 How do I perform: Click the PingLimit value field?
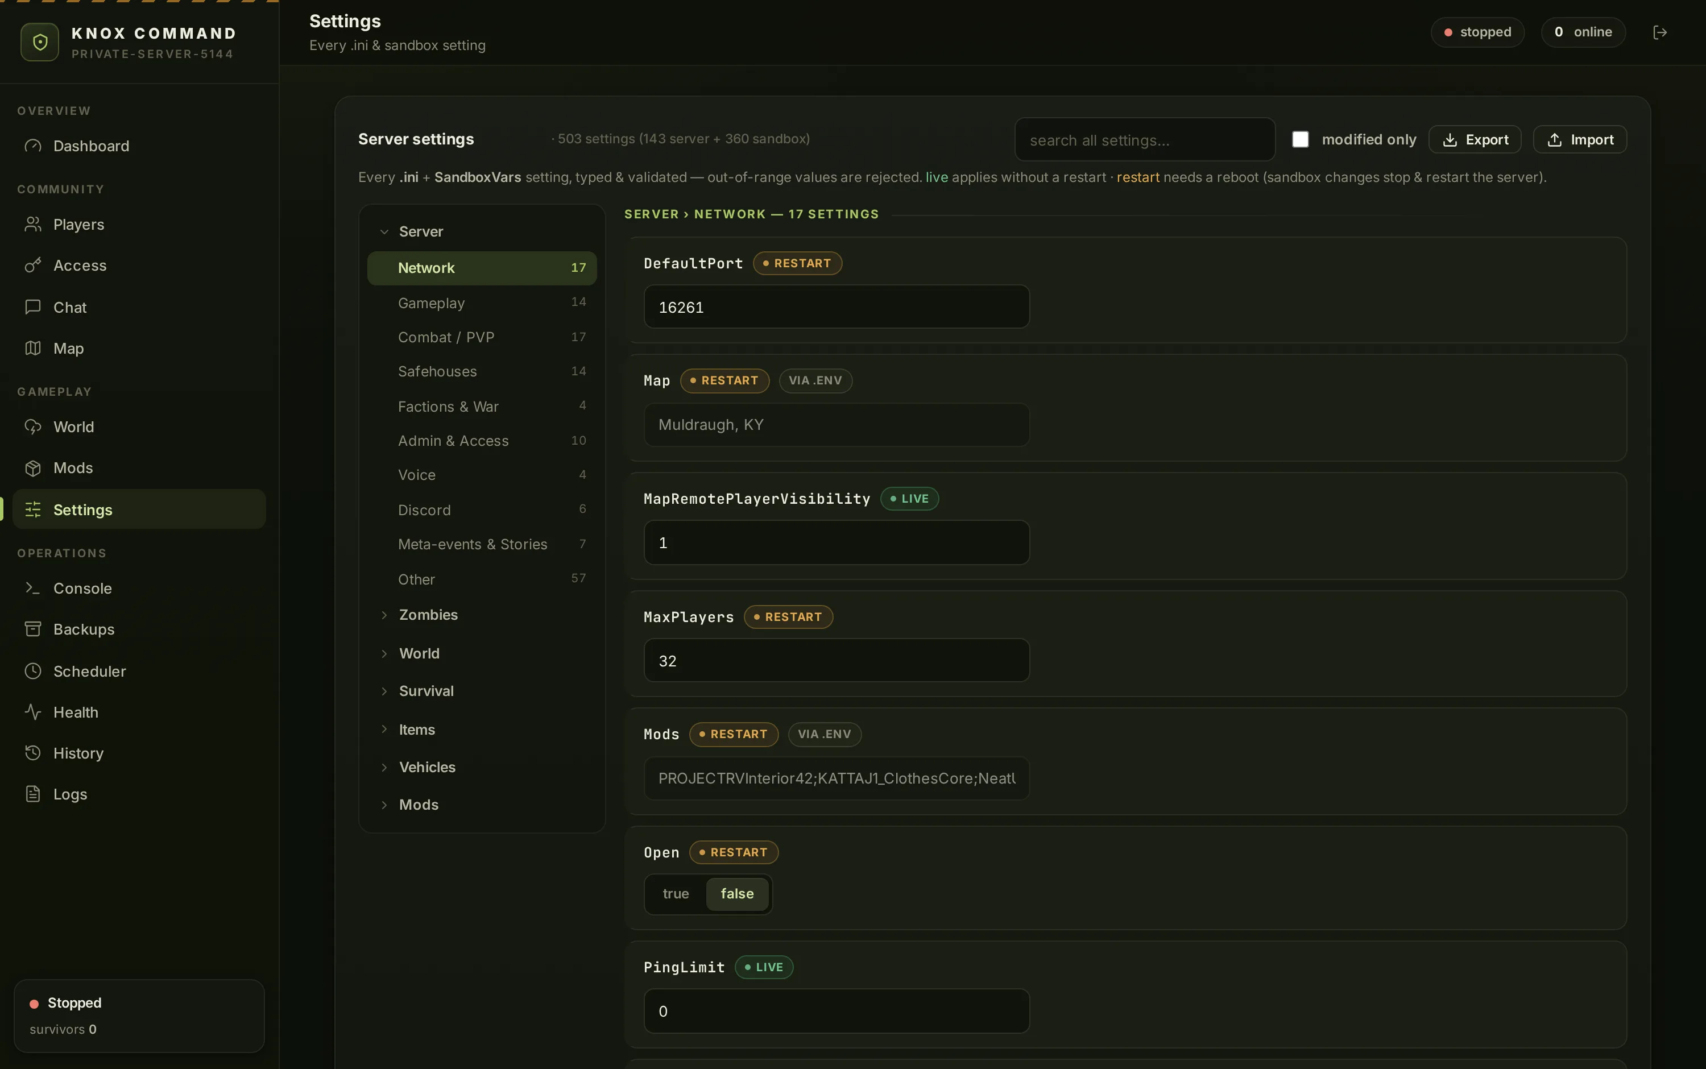pyautogui.click(x=837, y=1011)
